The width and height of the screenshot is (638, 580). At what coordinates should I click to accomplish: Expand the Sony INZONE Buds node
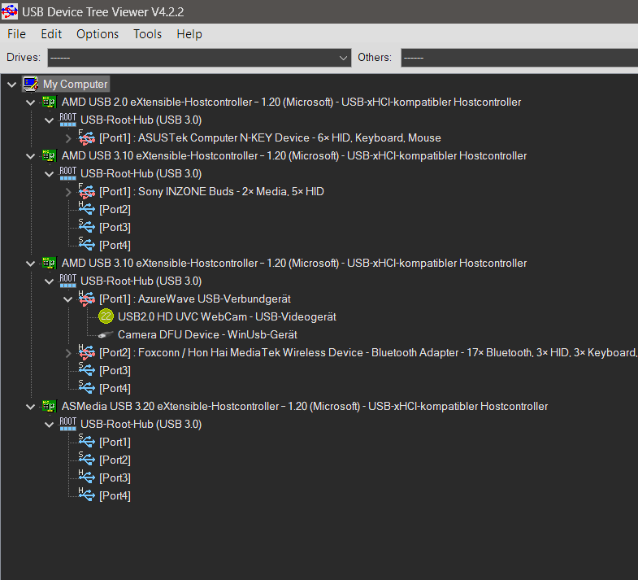[x=68, y=192]
